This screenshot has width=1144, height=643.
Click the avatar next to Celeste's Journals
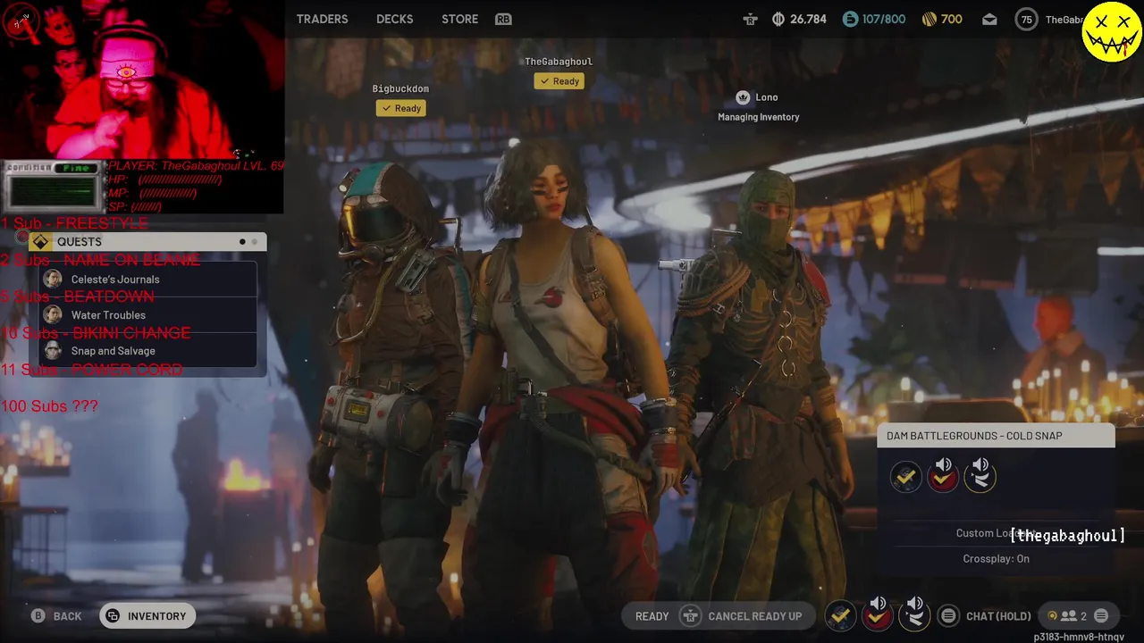pos(53,280)
